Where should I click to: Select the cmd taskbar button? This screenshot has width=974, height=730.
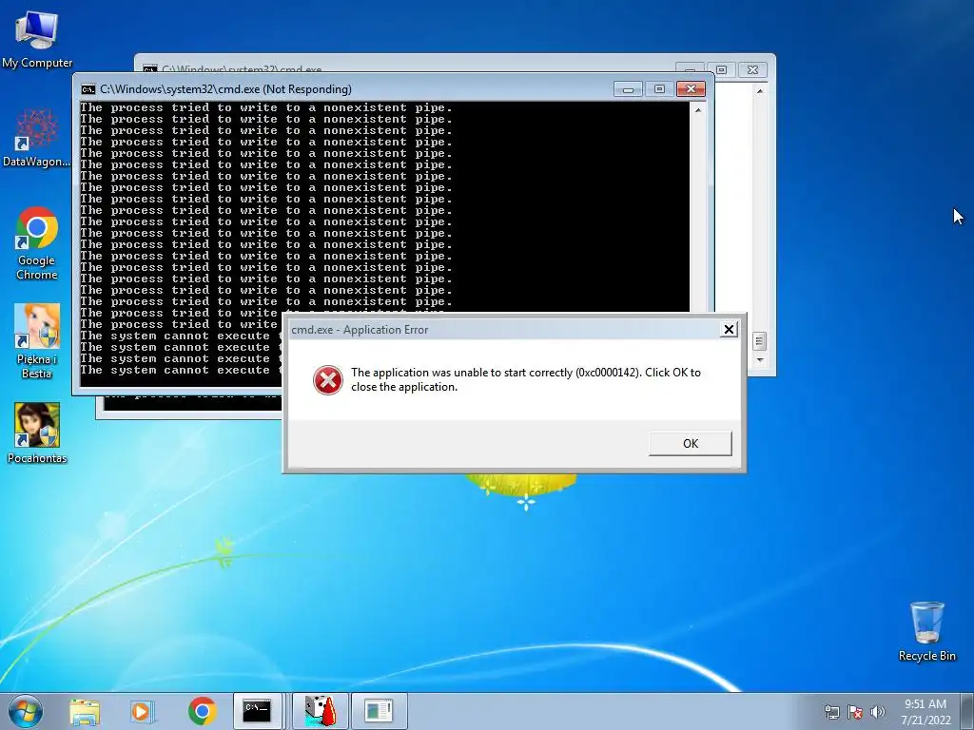coord(257,711)
